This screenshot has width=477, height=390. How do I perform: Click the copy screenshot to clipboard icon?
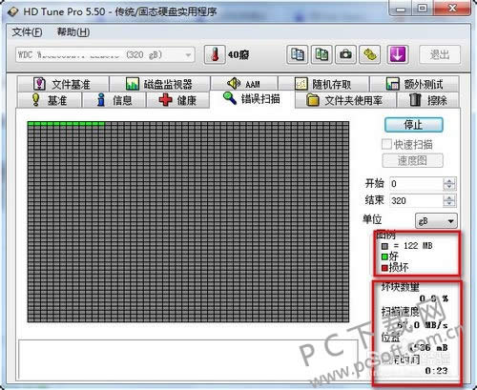coord(321,54)
